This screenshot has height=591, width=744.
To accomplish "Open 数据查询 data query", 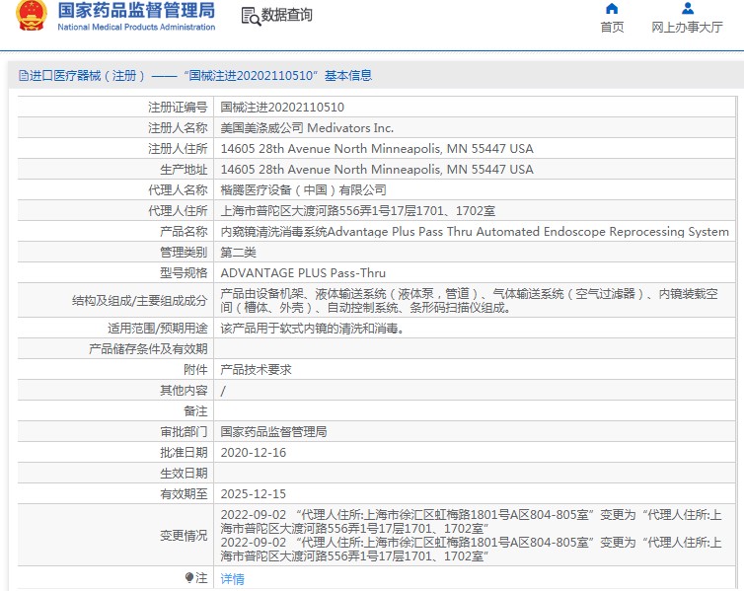I will tap(286, 15).
